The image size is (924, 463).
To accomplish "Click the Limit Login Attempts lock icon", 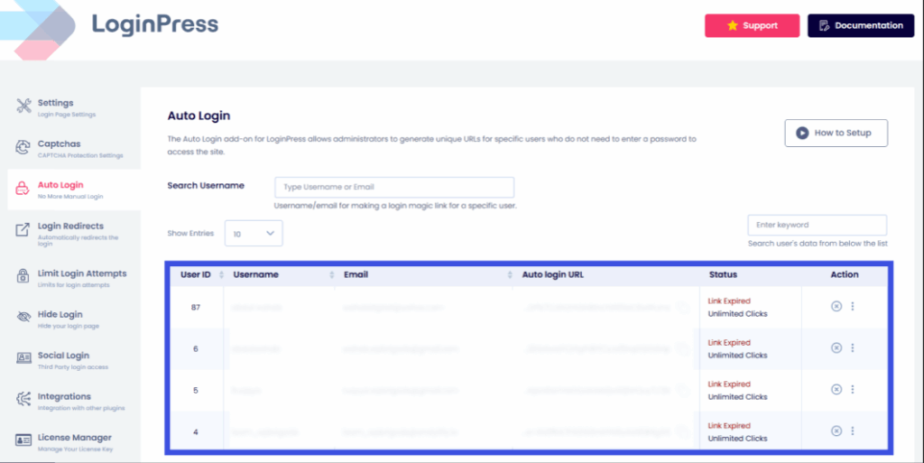I will pos(23,275).
